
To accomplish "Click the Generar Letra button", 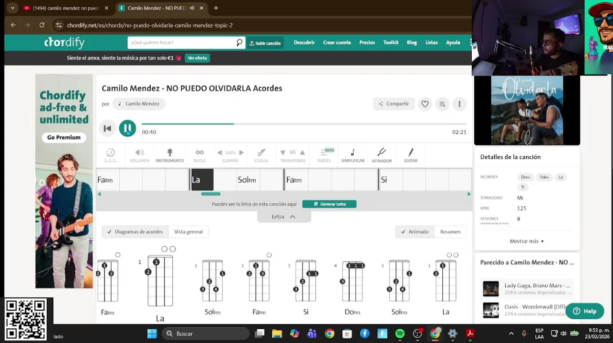I will click(329, 204).
